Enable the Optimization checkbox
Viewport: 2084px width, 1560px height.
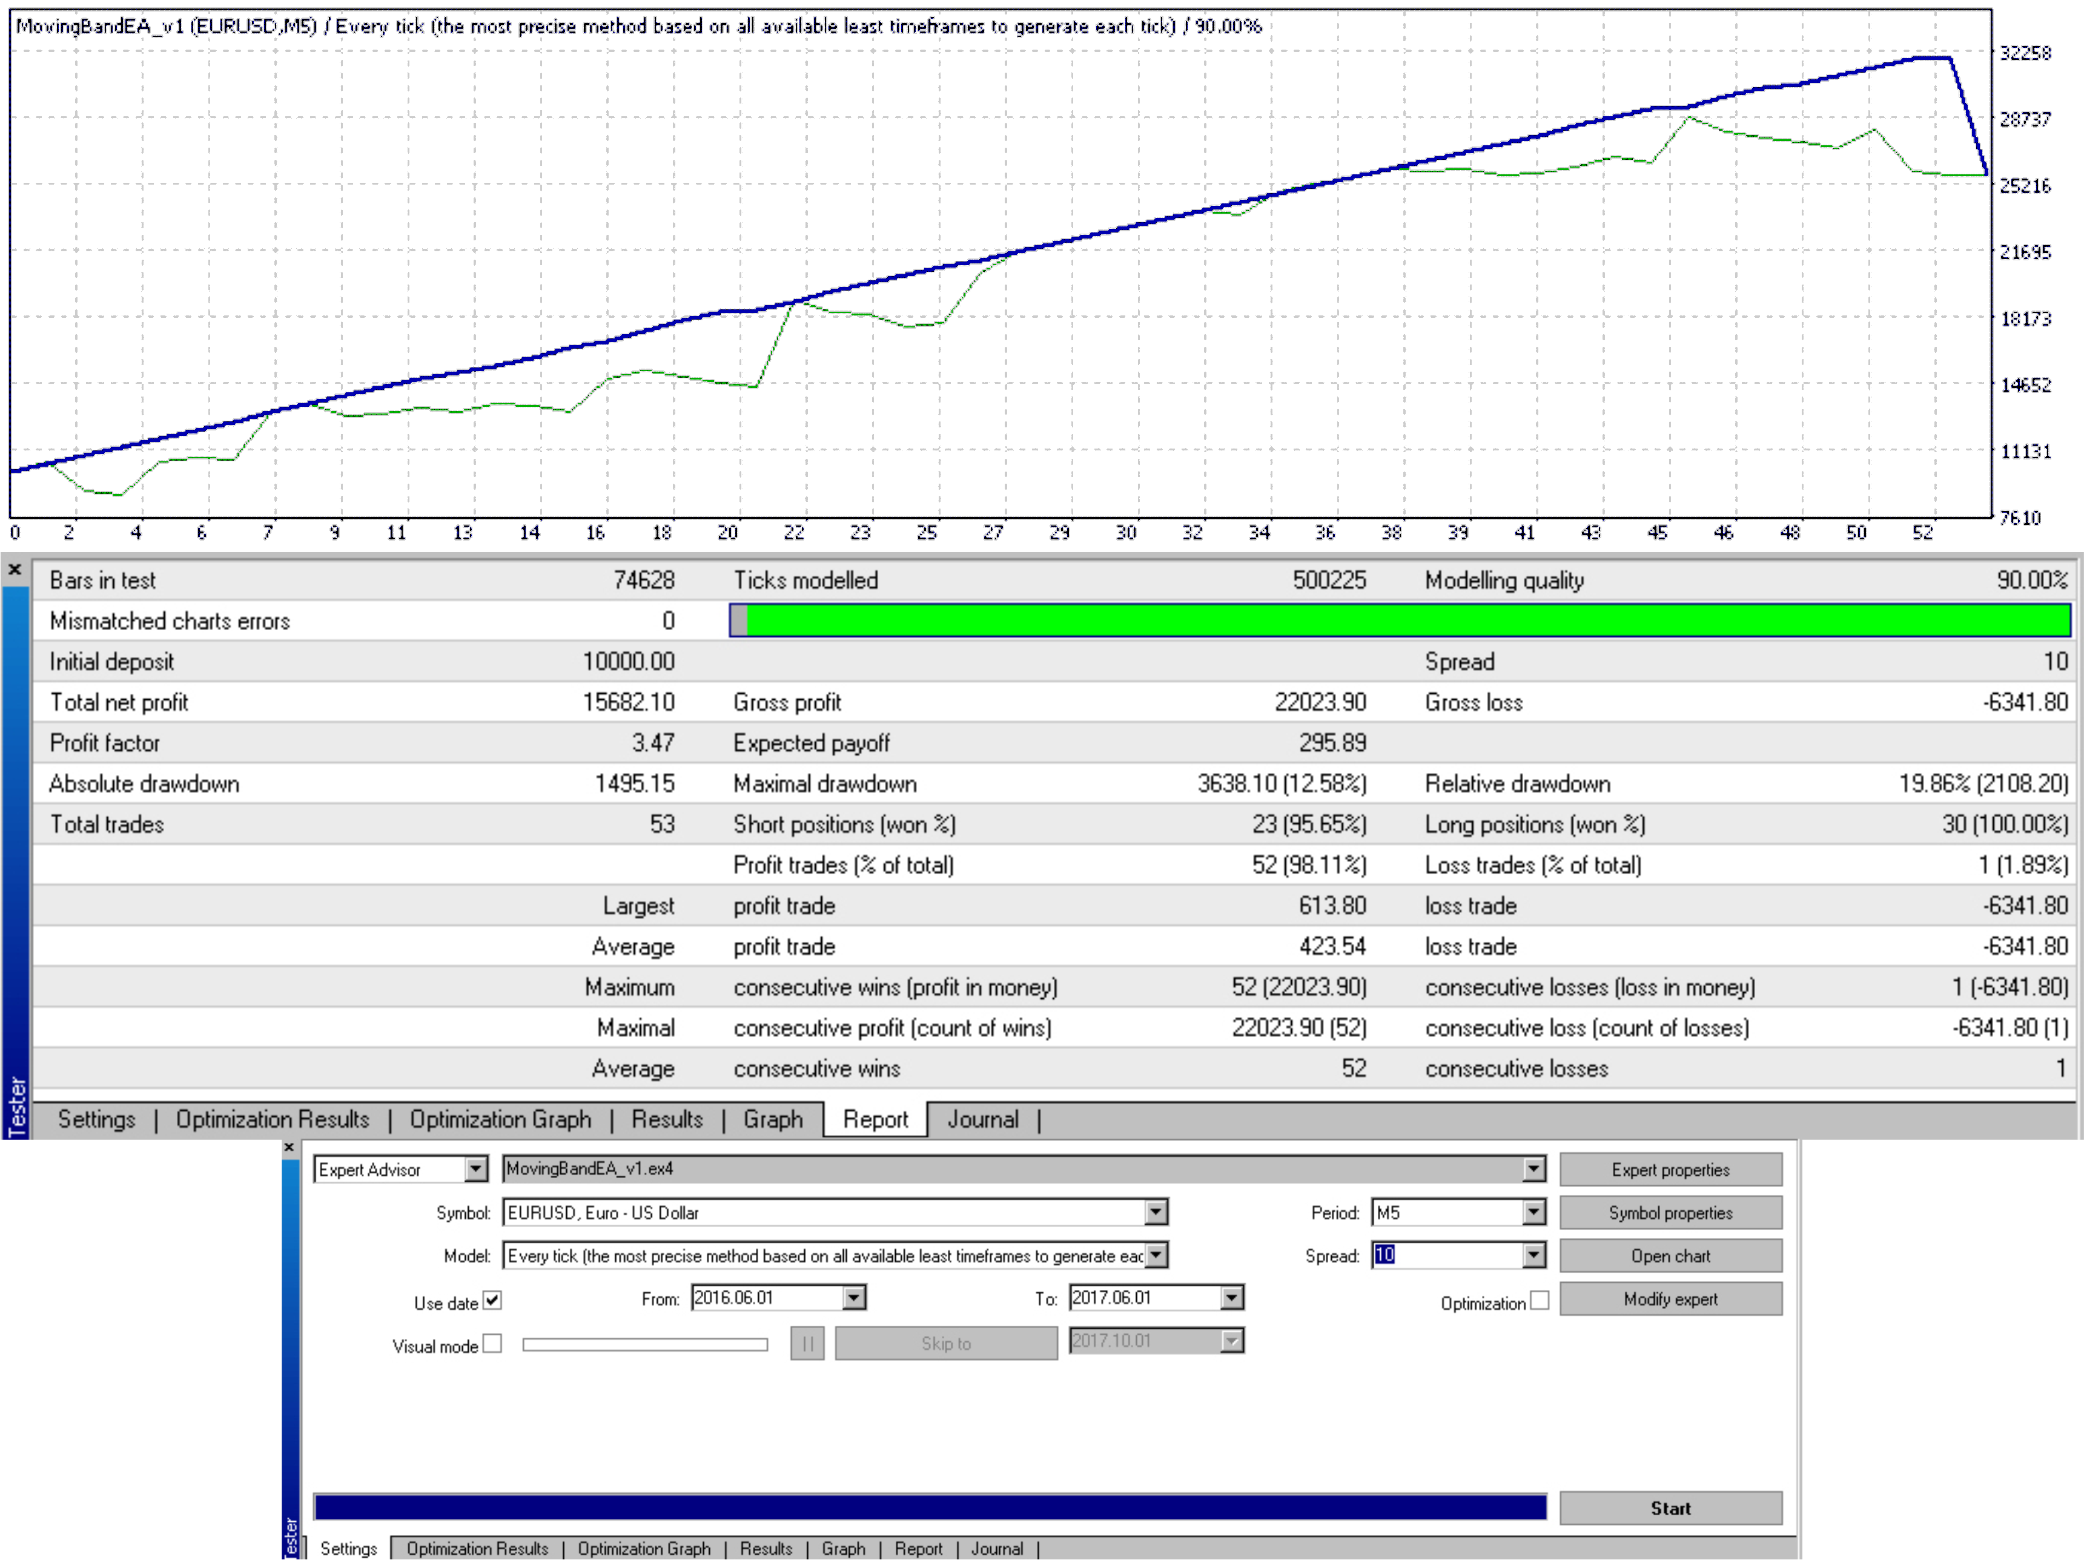click(x=1540, y=1301)
